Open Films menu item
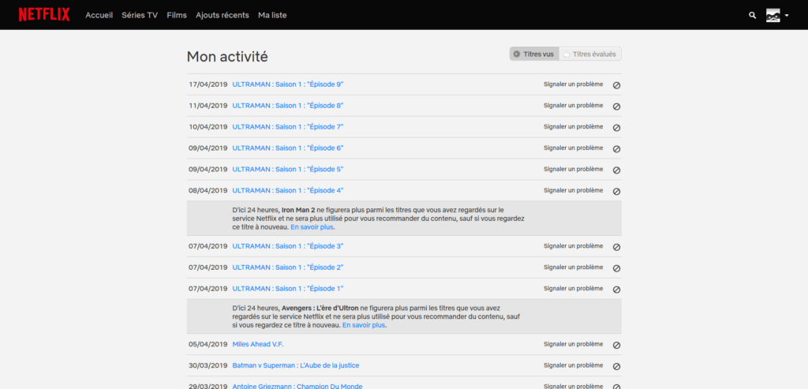 (x=177, y=16)
